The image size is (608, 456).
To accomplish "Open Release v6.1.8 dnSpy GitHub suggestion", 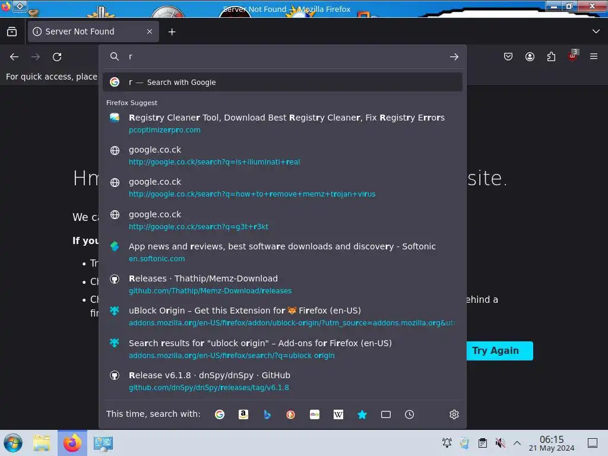I will [282, 381].
